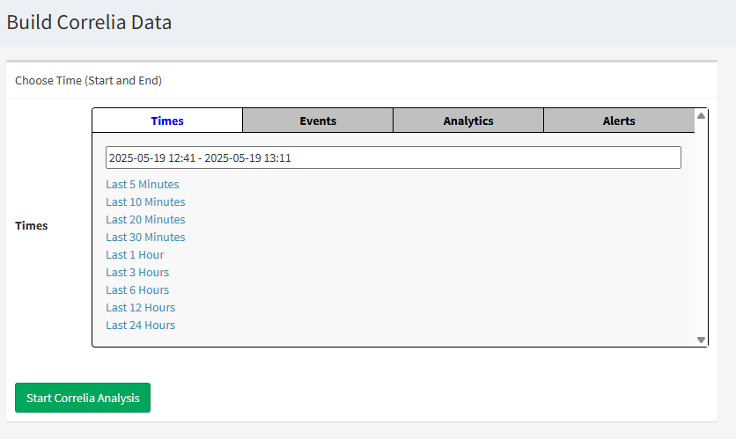This screenshot has width=736, height=439.
Task: Open the Analytics tab
Action: pyautogui.click(x=468, y=121)
